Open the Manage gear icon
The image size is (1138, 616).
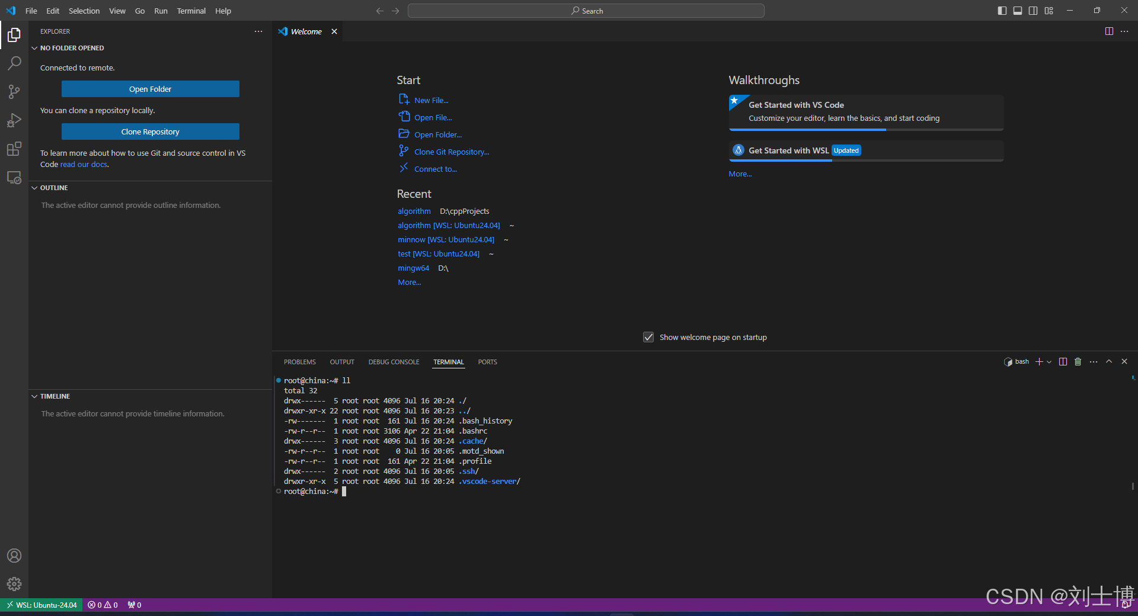pyautogui.click(x=14, y=584)
